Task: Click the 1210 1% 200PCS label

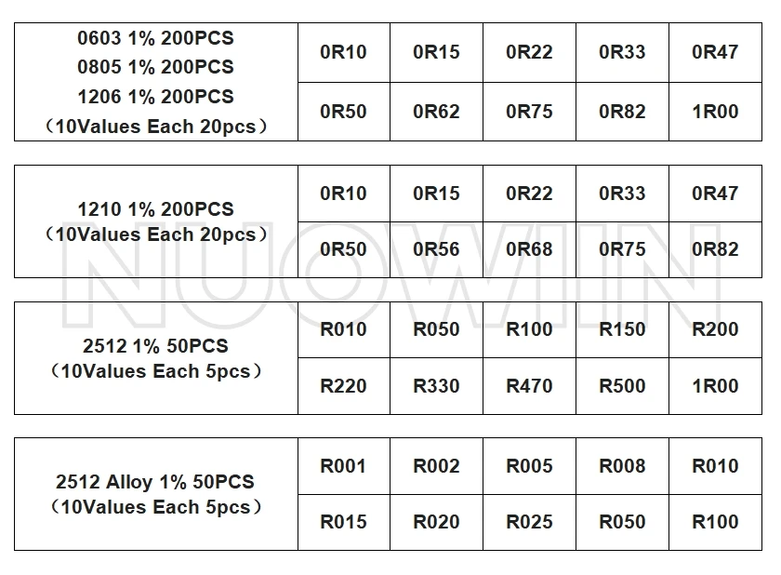Action: 155,209
